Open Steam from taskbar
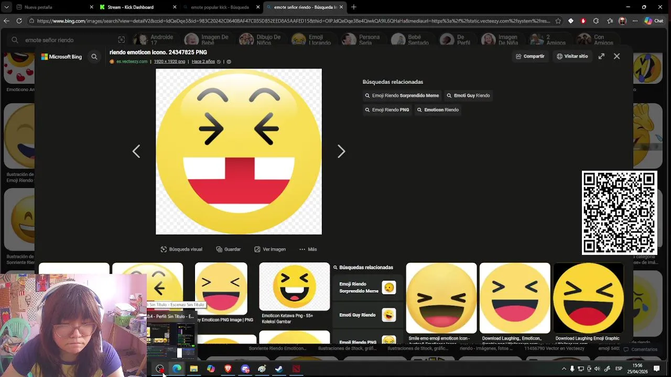Screen dimensions: 671x377 [279, 369]
